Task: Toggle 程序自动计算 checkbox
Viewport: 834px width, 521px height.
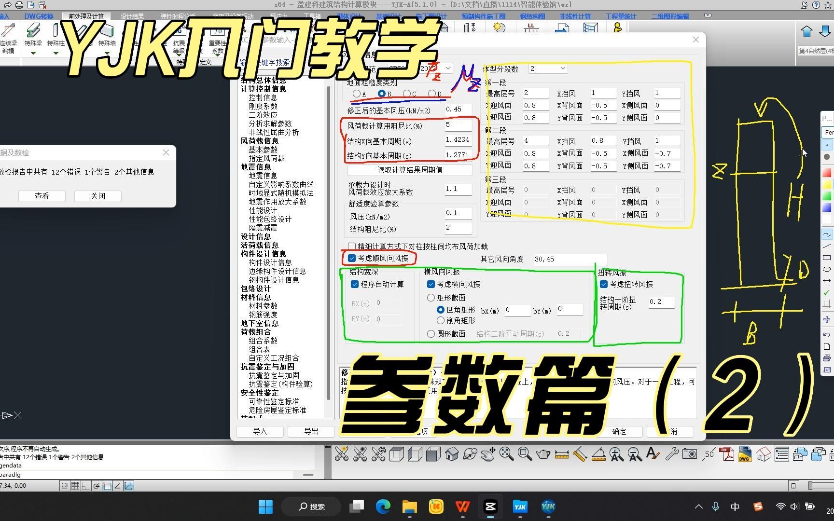Action: click(355, 284)
